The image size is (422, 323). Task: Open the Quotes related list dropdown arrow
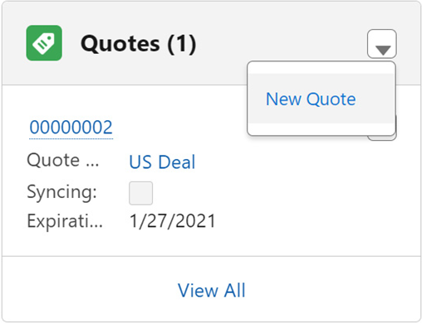(382, 44)
